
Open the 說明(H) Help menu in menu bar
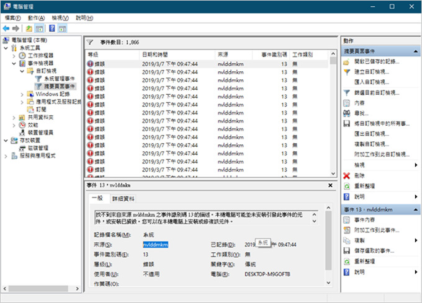coord(84,18)
